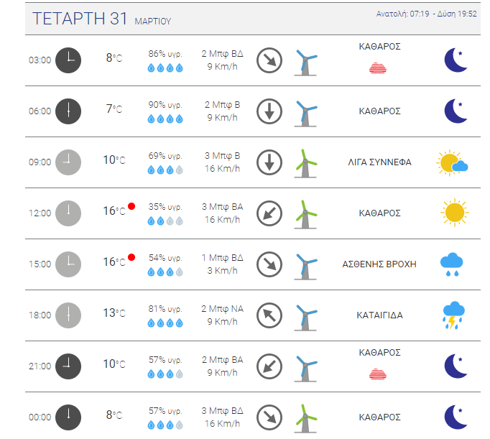Click the thunderstorm icon at 18:00
Image resolution: width=490 pixels, height=439 pixels.
454,315
